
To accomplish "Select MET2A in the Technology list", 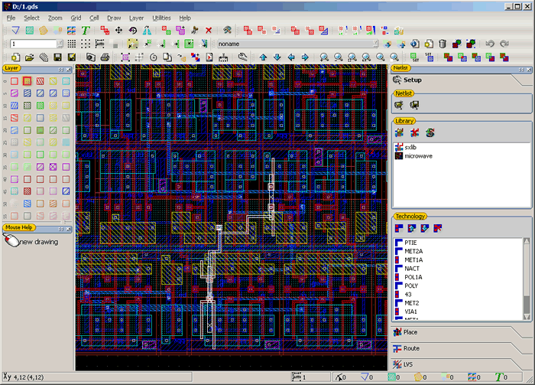I will coord(413,251).
